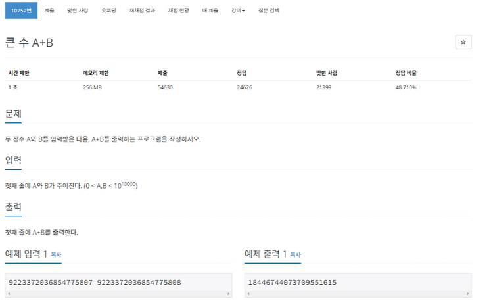Click the 정답 column header
This screenshot has width=493, height=303.
coord(241,73)
